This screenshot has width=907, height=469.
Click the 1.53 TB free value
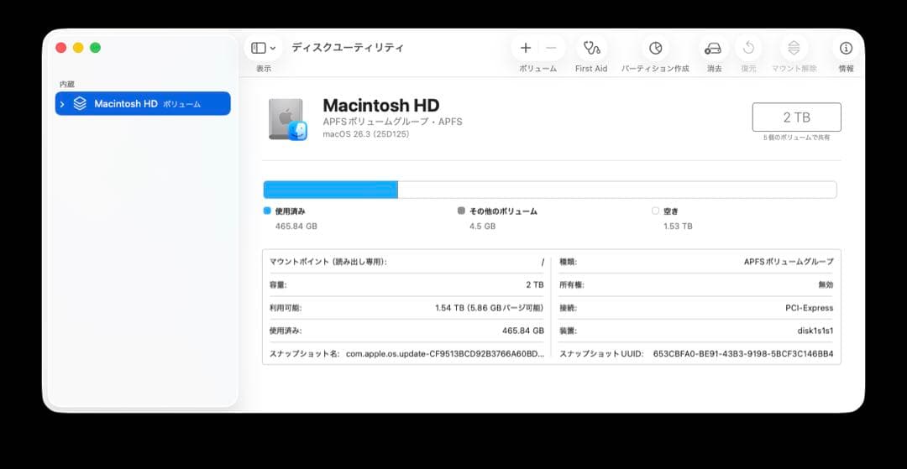[x=678, y=227]
